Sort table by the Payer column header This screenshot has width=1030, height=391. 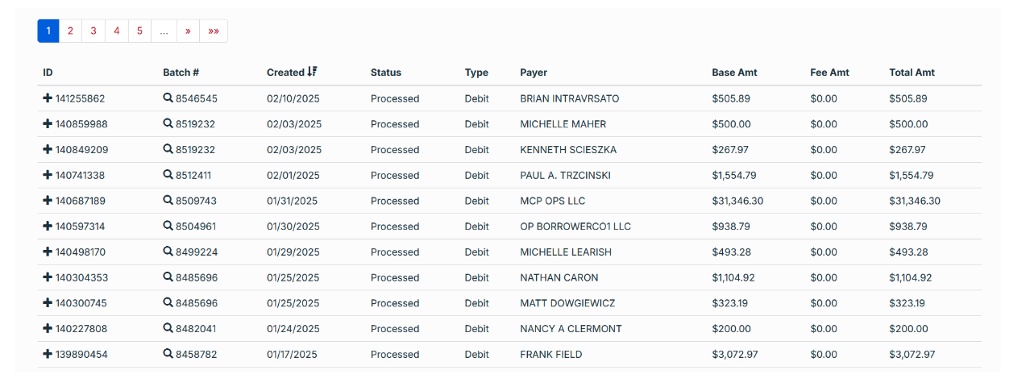pyautogui.click(x=534, y=73)
